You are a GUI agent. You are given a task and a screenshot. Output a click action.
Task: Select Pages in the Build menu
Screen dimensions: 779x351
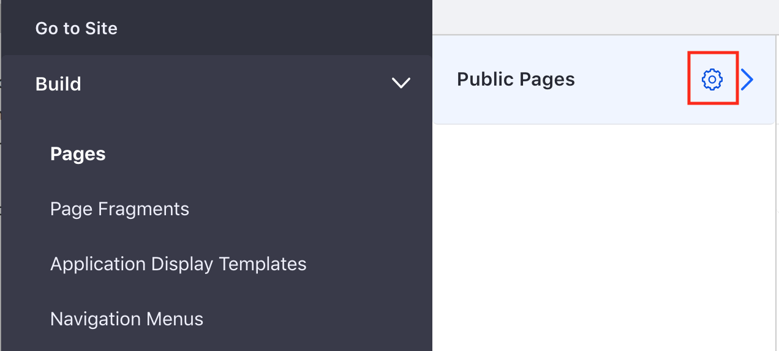click(78, 154)
